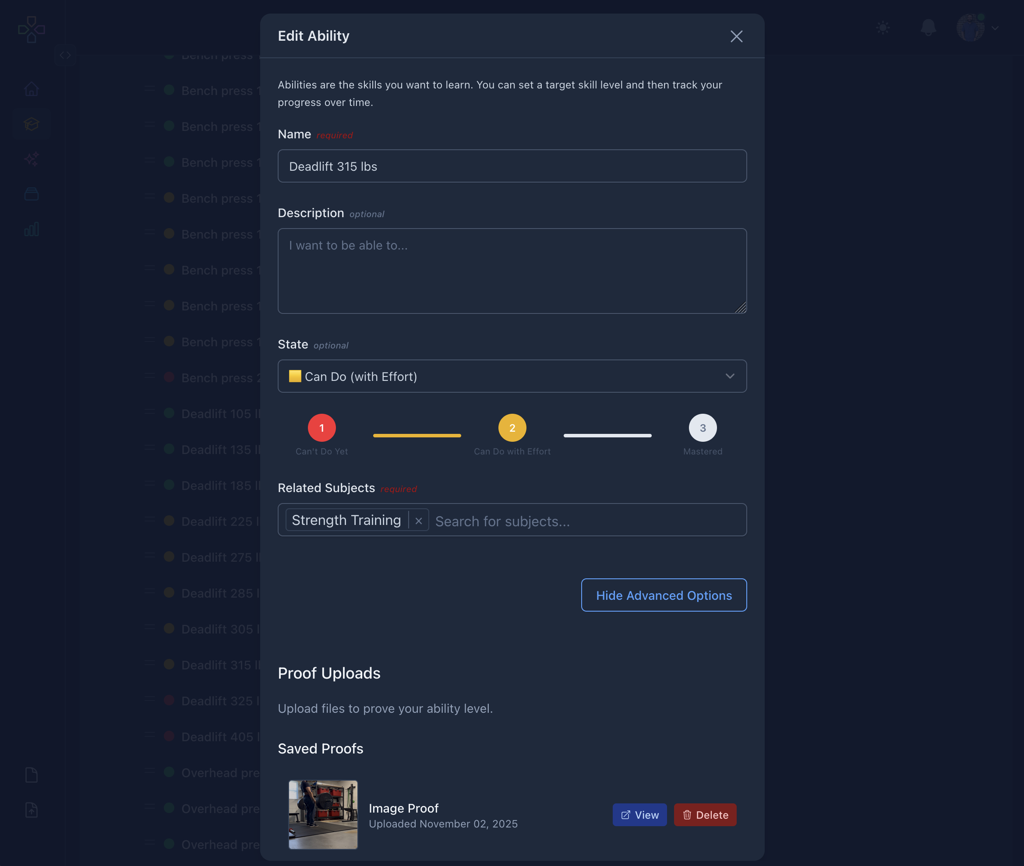Select the Mastered state circle
This screenshot has width=1024, height=866.
[x=703, y=428]
